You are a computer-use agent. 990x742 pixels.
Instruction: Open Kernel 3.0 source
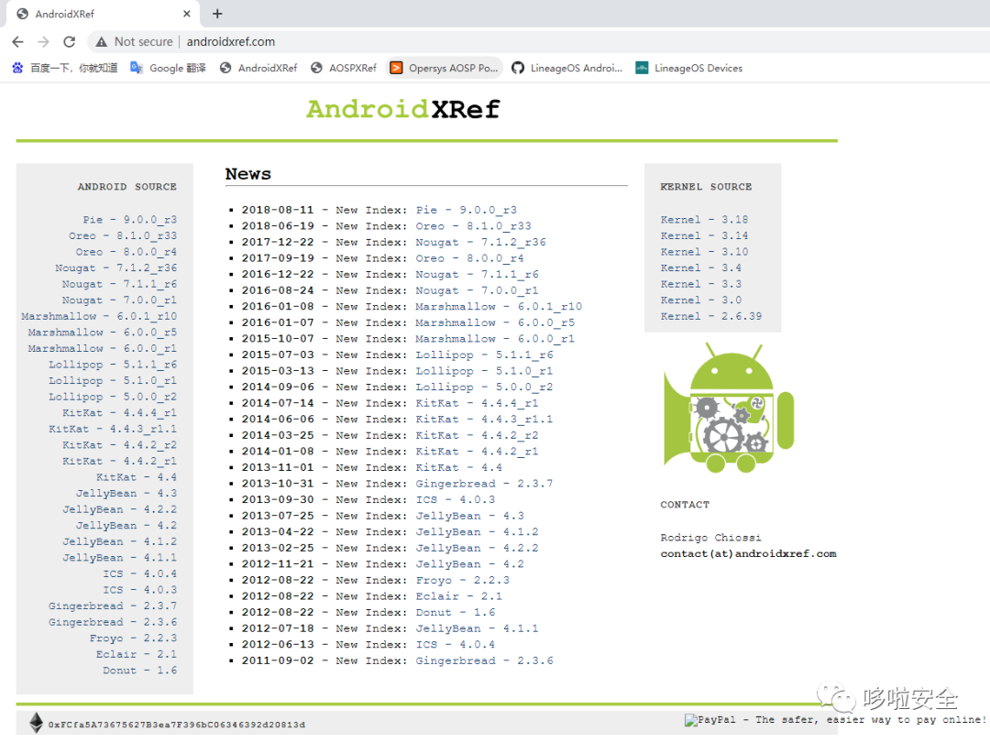(x=701, y=300)
